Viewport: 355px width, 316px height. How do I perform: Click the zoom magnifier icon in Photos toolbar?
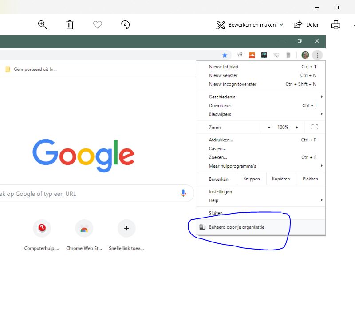pos(42,25)
